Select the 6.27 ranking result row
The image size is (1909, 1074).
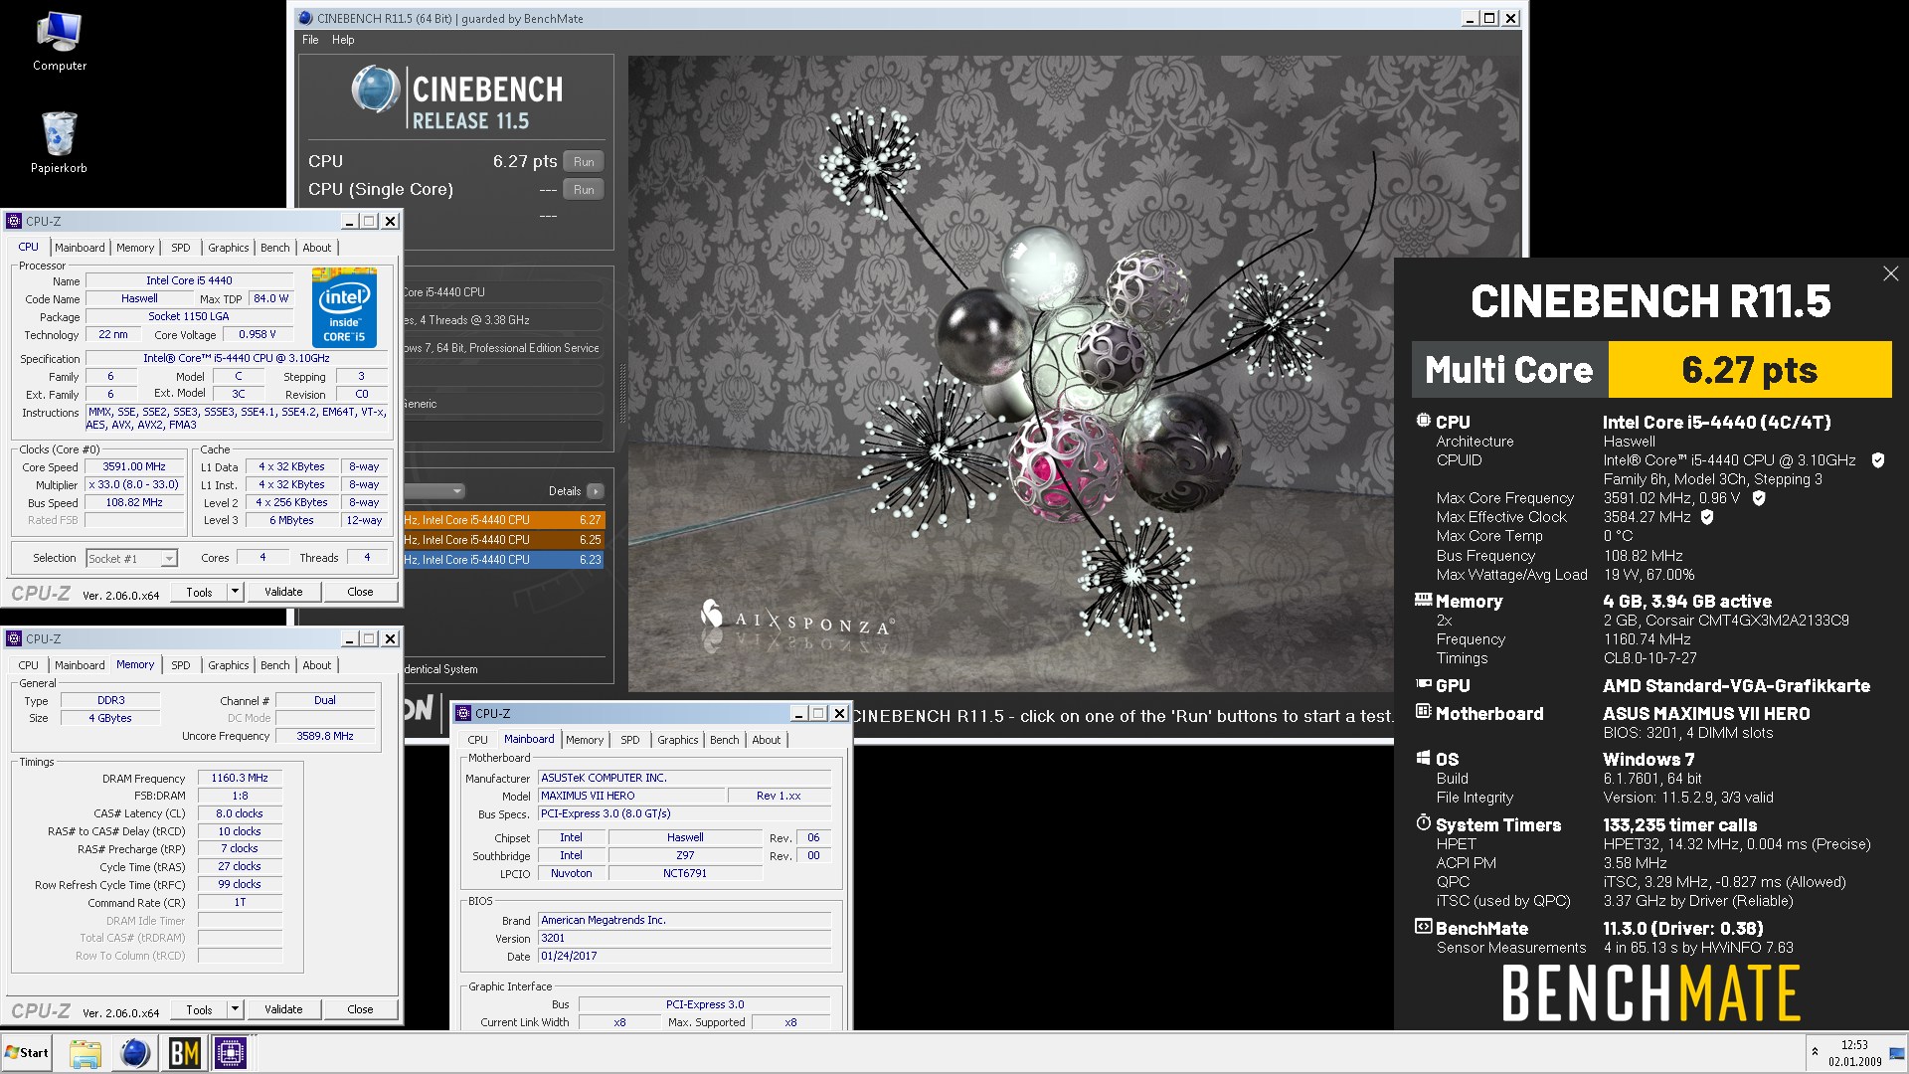coord(504,520)
